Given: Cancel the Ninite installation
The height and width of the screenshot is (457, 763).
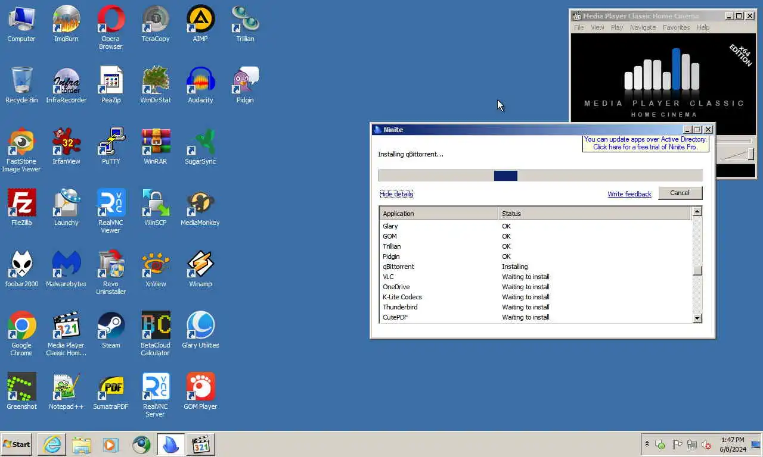Looking at the screenshot, I should [680, 193].
